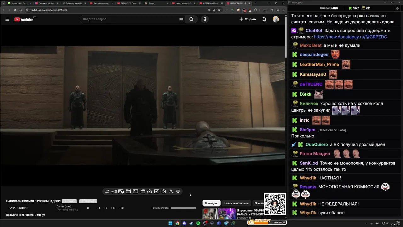Click the flask experiments icon in the toolbar

pos(171,191)
